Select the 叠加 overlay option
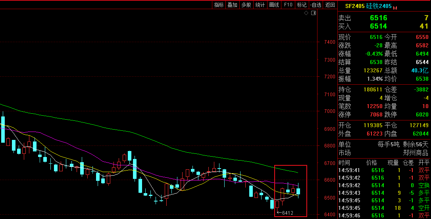 [232, 5]
